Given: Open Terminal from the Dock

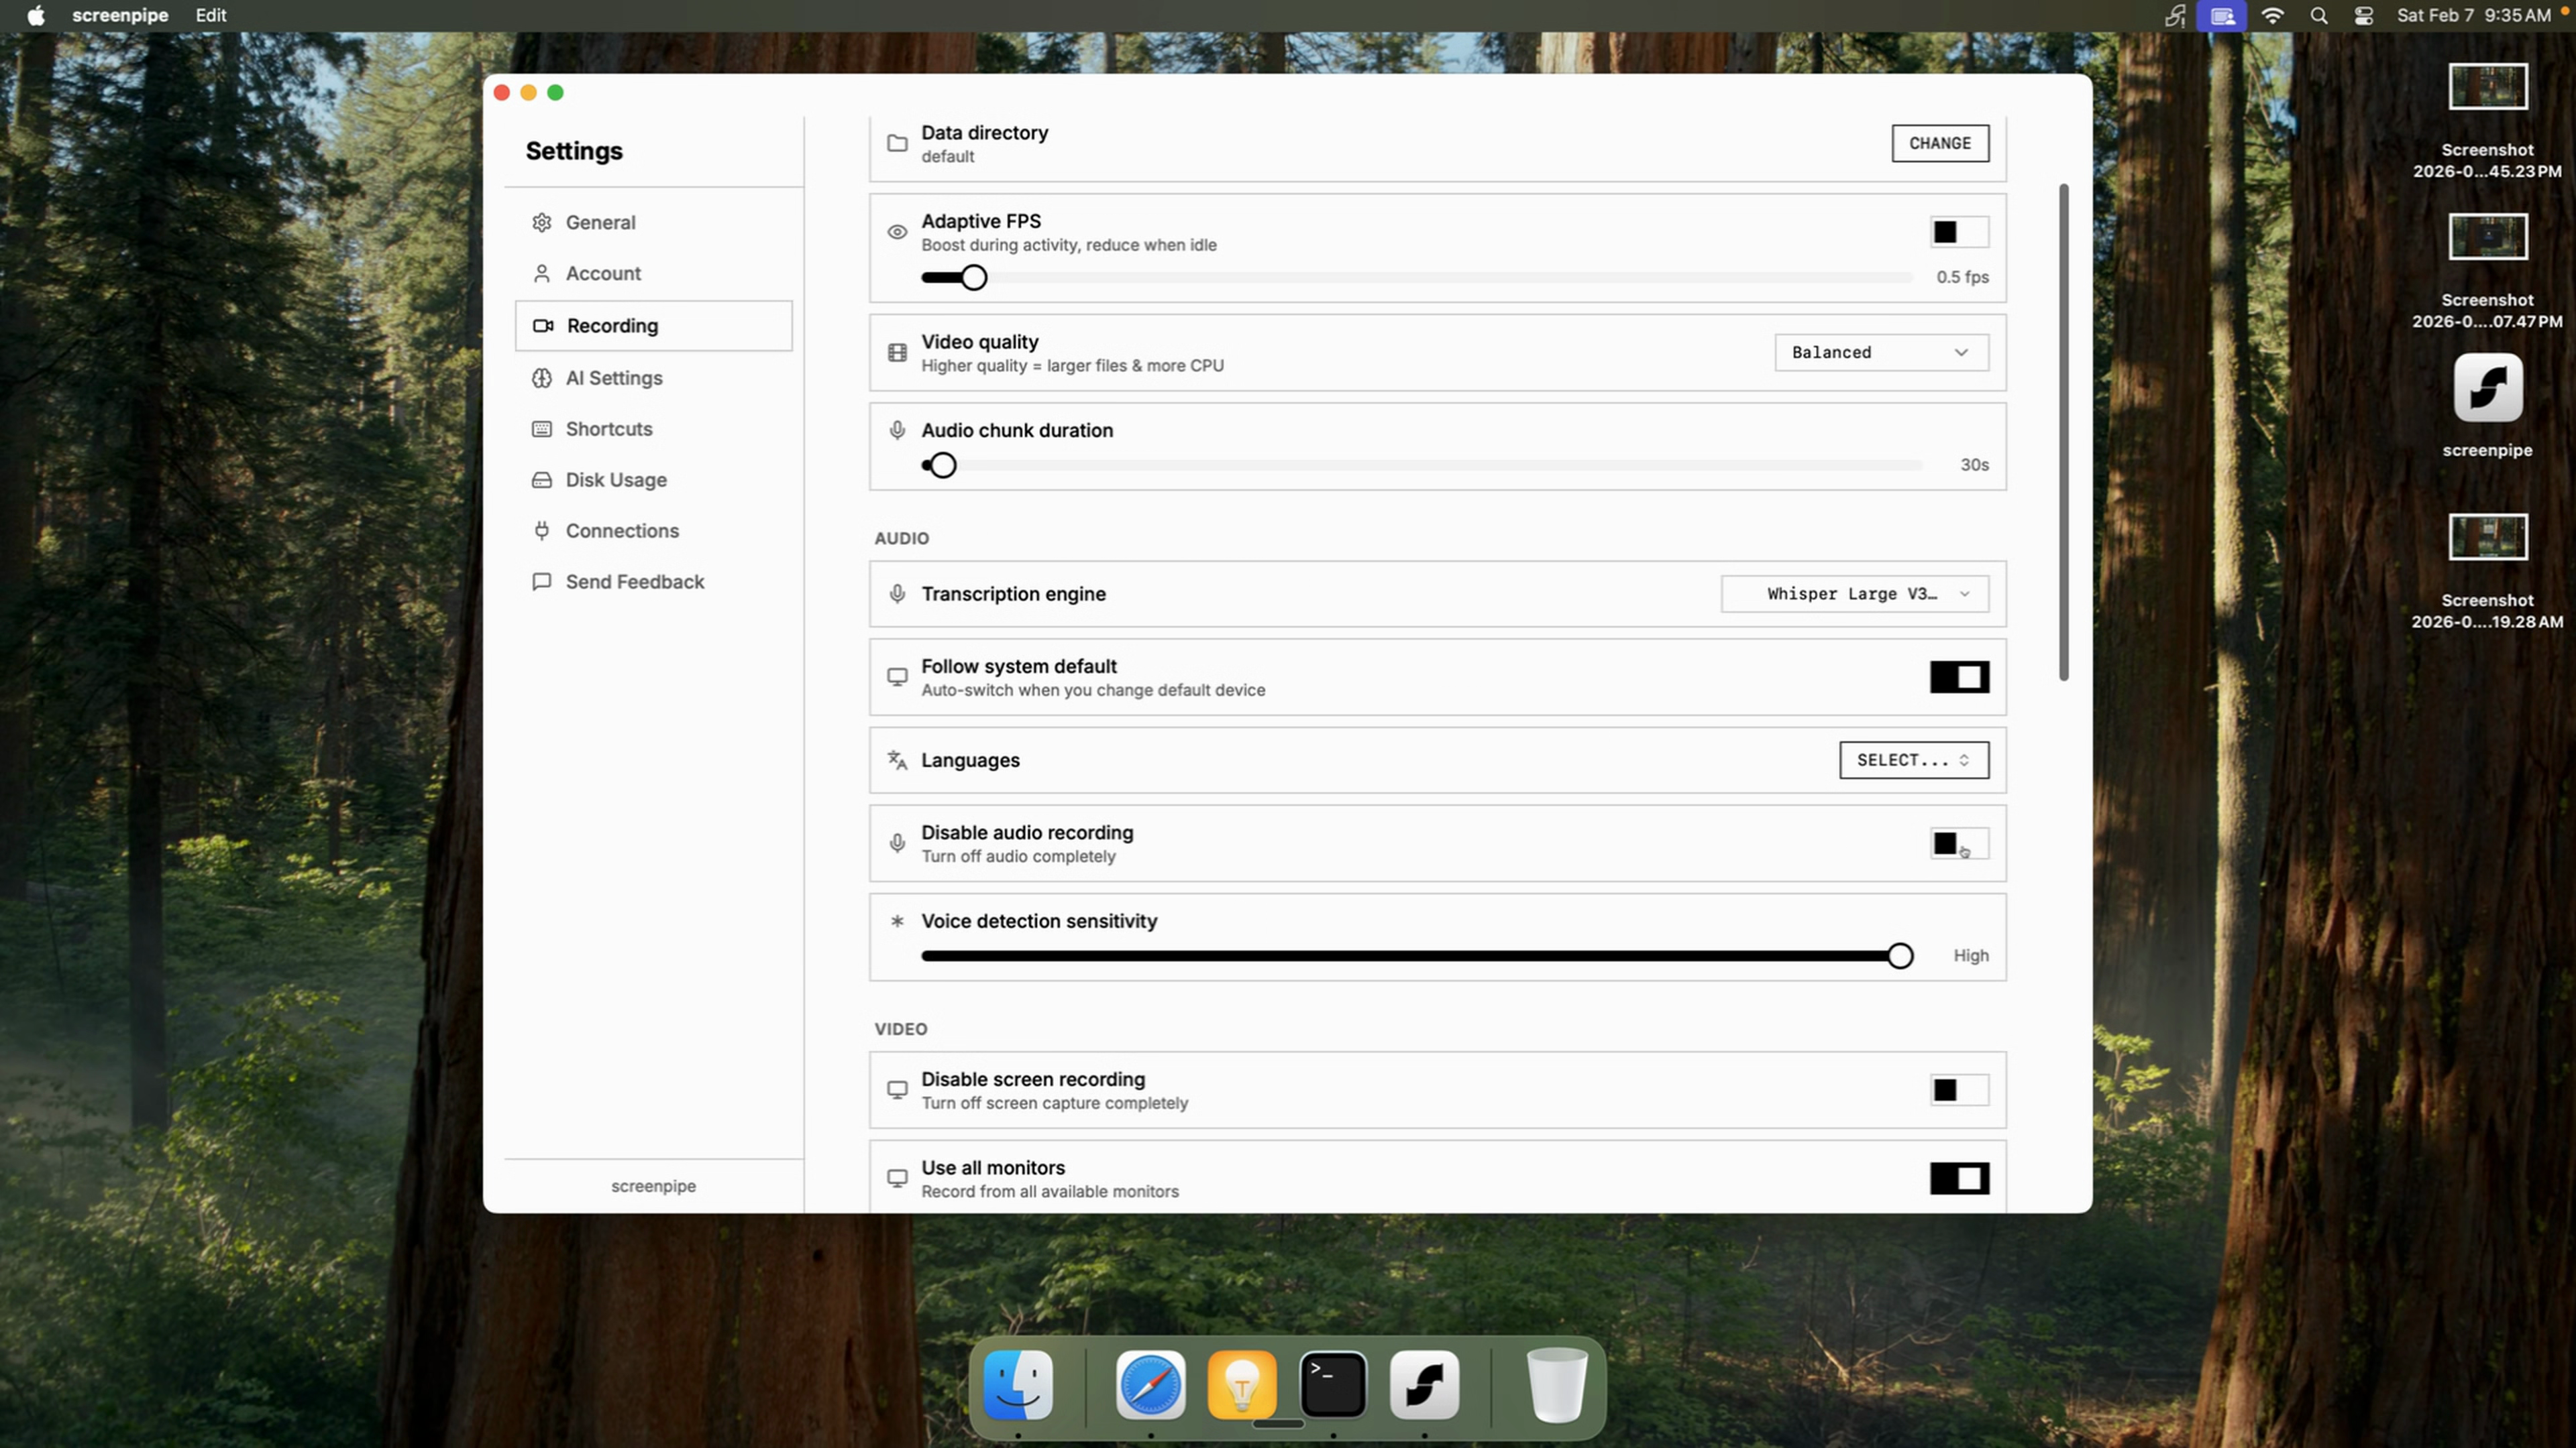Looking at the screenshot, I should pyautogui.click(x=1333, y=1385).
